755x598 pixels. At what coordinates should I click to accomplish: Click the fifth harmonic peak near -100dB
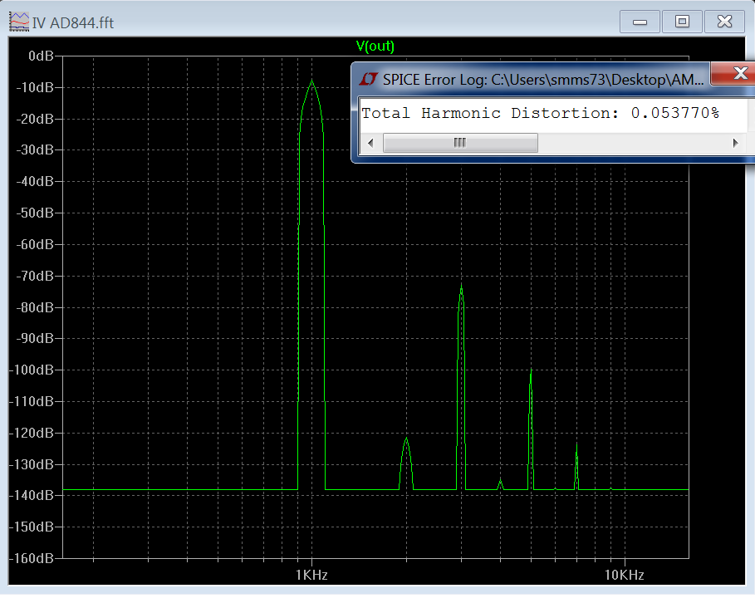pyautogui.click(x=531, y=370)
